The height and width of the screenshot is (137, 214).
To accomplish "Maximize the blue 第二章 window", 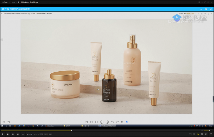I will [x=206, y=9].
